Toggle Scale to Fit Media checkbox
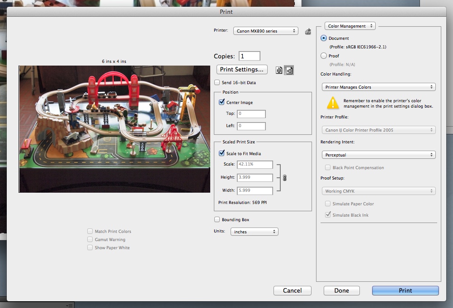The image size is (453, 308). (x=222, y=153)
